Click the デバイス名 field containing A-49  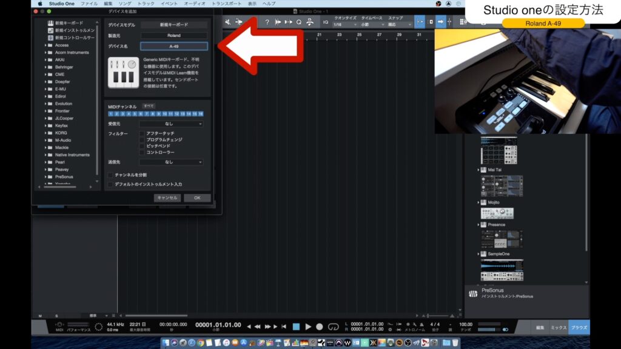(x=174, y=46)
